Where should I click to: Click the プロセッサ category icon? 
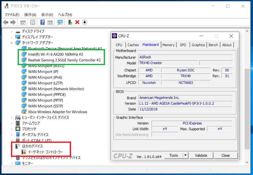(18, 129)
